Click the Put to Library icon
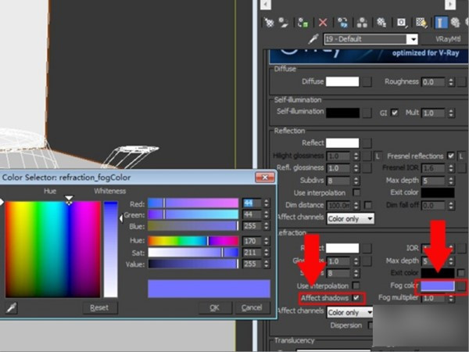 (x=381, y=23)
